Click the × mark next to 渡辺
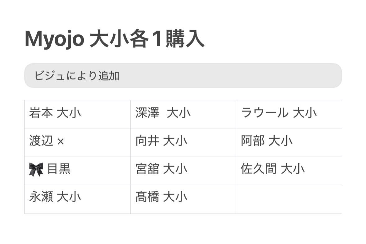The image size is (366, 244). tap(61, 141)
